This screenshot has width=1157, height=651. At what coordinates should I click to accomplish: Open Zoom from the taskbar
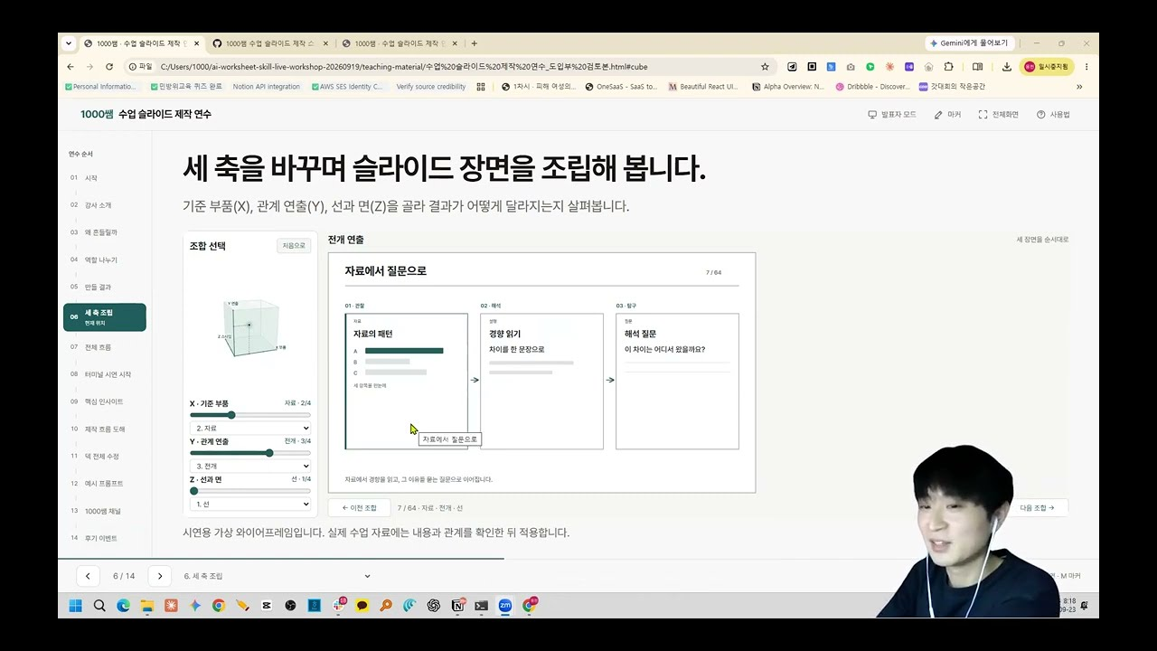[x=505, y=606]
